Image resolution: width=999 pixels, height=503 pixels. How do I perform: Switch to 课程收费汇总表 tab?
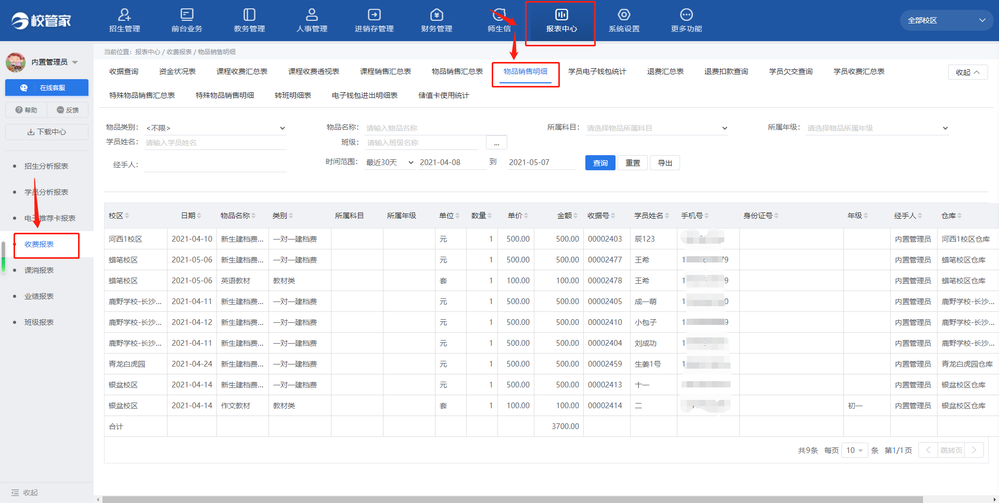coord(242,71)
